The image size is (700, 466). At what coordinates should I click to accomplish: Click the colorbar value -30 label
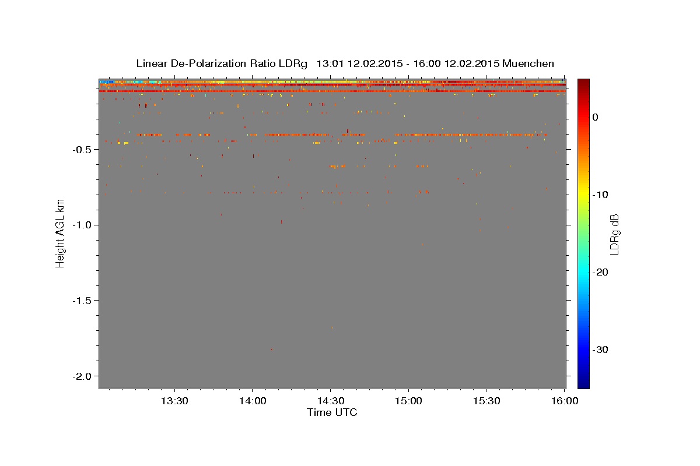601,349
